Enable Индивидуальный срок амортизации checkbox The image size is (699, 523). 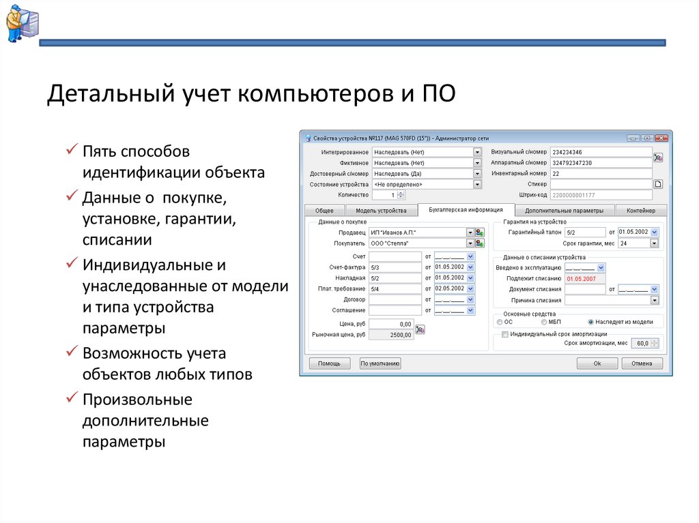tap(506, 335)
